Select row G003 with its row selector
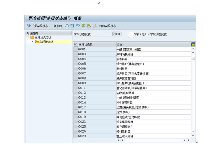The height and width of the screenshot is (145, 221). coord(76,54)
